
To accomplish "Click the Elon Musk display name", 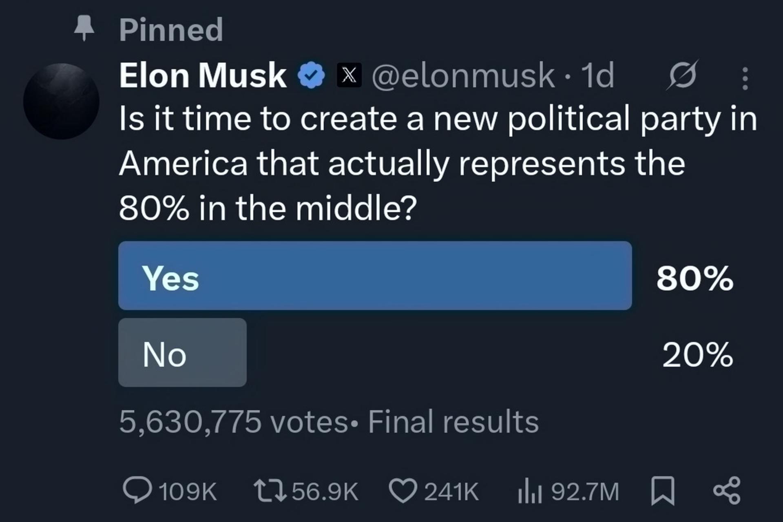I will [203, 75].
